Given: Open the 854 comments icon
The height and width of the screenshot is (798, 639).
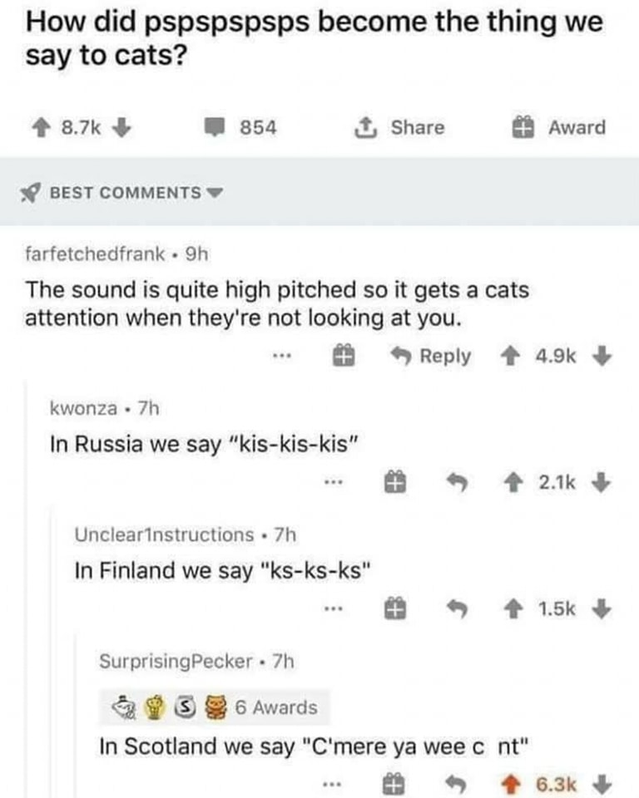Looking at the screenshot, I should pos(215,126).
